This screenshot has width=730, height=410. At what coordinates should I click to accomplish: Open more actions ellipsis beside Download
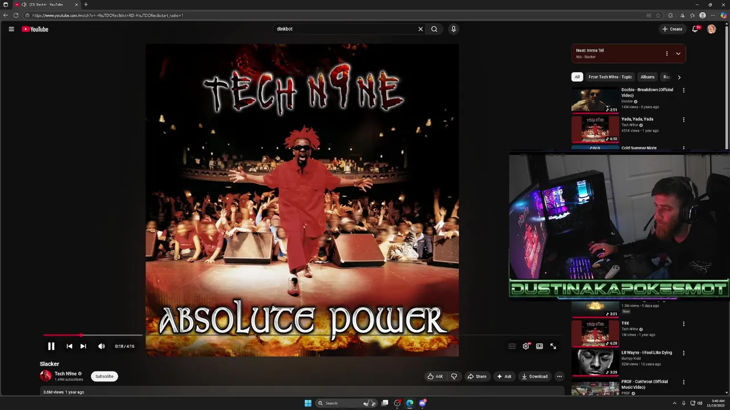tap(559, 376)
